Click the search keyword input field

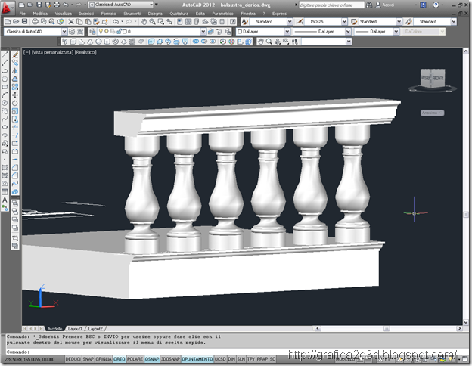331,5
